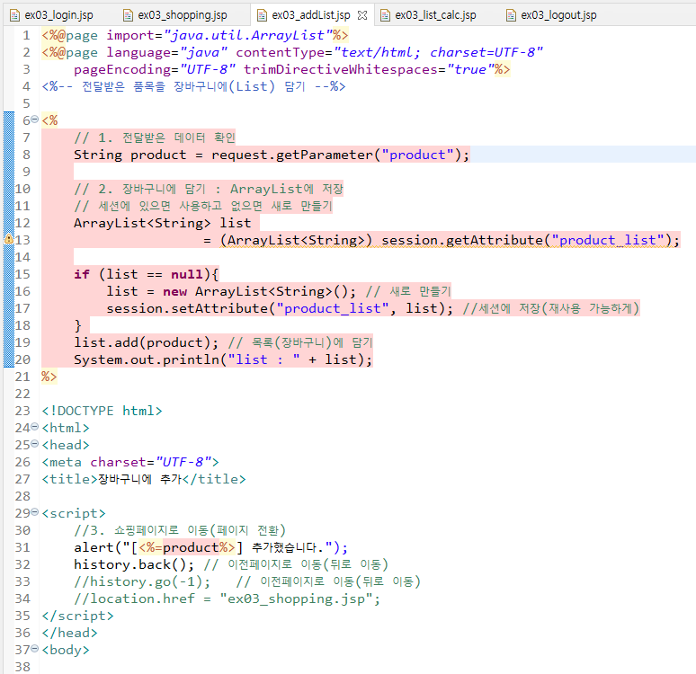The width and height of the screenshot is (696, 674).
Task: Click the ex03_shopping.jsp file icon
Action: 128,15
